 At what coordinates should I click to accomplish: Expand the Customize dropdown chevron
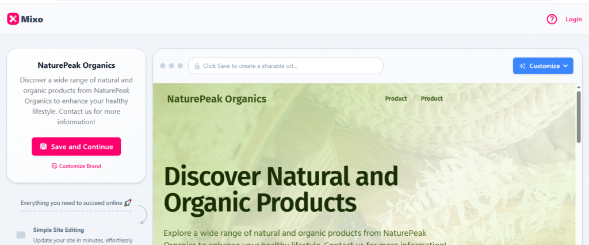pos(565,66)
